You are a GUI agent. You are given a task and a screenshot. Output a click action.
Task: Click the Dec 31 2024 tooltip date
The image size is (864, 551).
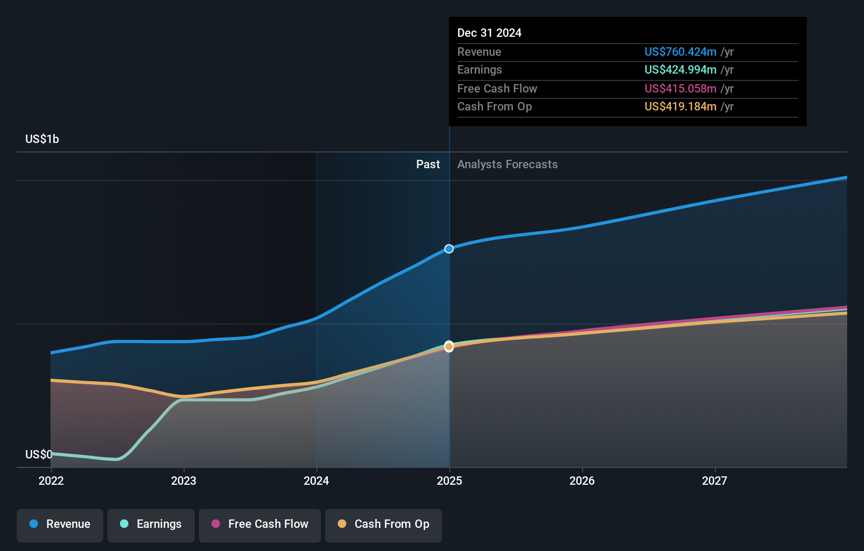coord(489,33)
